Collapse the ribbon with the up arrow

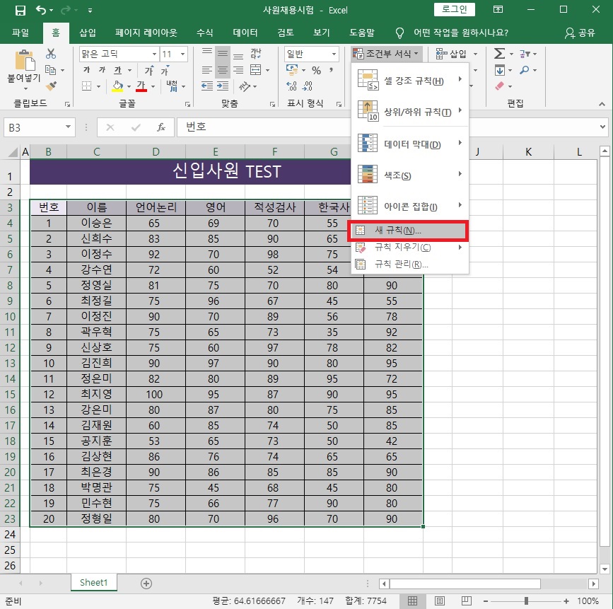(602, 104)
